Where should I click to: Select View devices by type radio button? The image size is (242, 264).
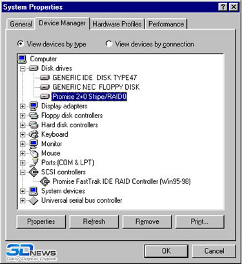pyautogui.click(x=21, y=44)
